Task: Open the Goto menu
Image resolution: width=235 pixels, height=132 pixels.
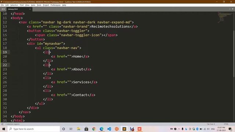Action: [33, 5]
